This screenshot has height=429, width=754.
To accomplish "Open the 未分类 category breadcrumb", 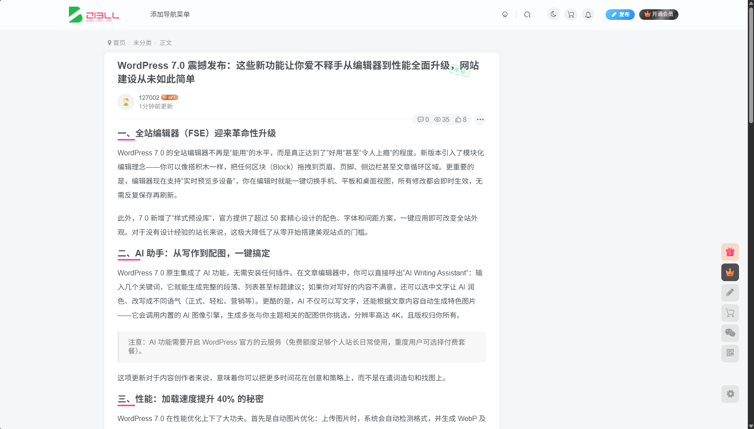I will point(142,43).
